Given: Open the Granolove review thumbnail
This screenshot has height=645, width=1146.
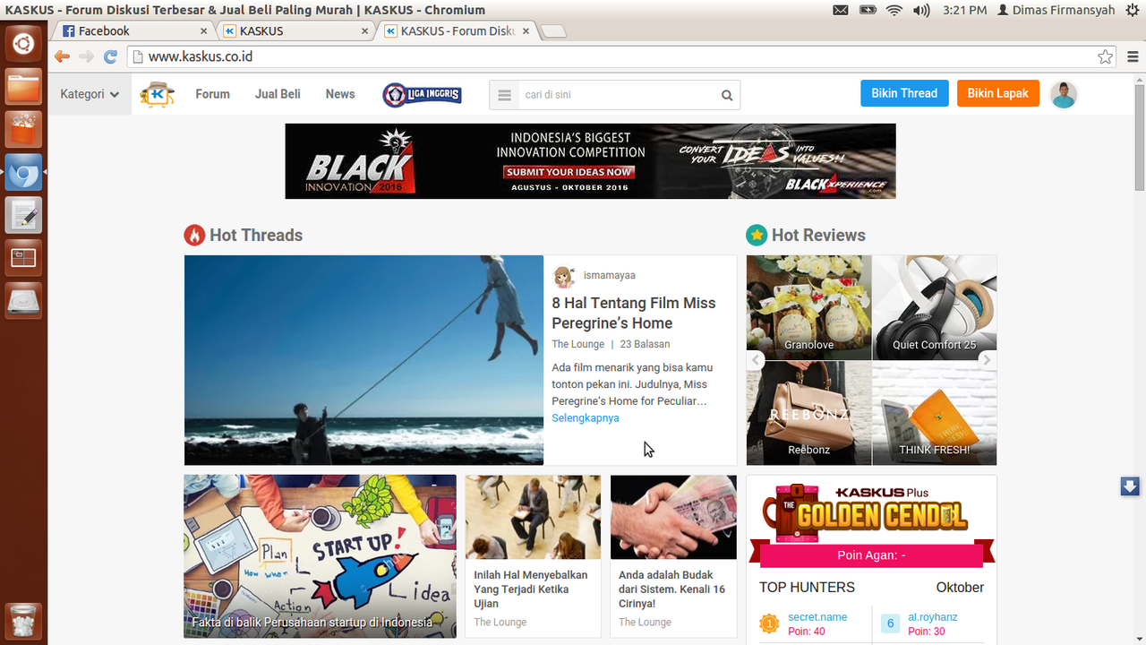Looking at the screenshot, I should point(808,307).
